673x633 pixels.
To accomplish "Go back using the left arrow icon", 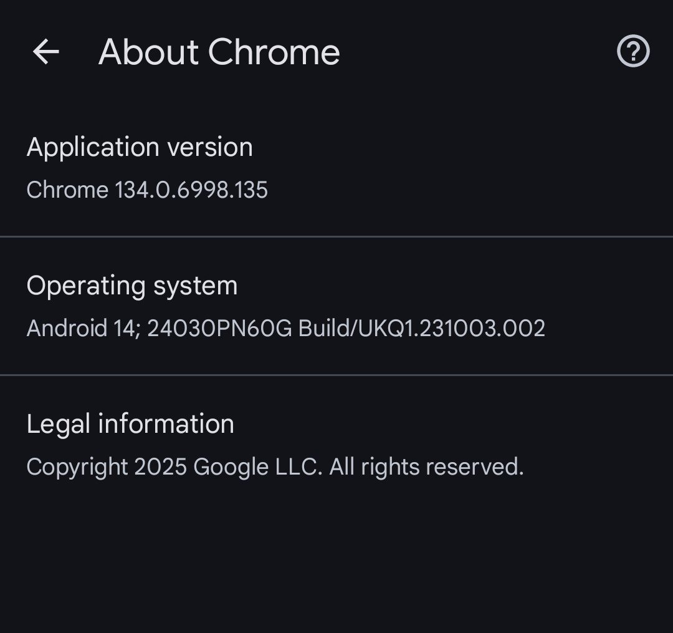I will [45, 52].
